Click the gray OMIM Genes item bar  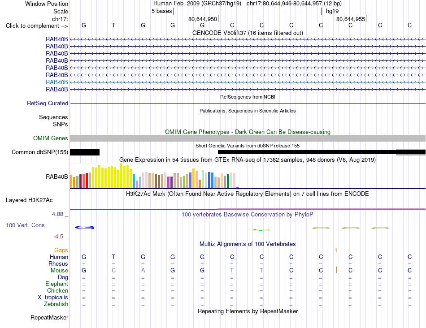pos(248,138)
